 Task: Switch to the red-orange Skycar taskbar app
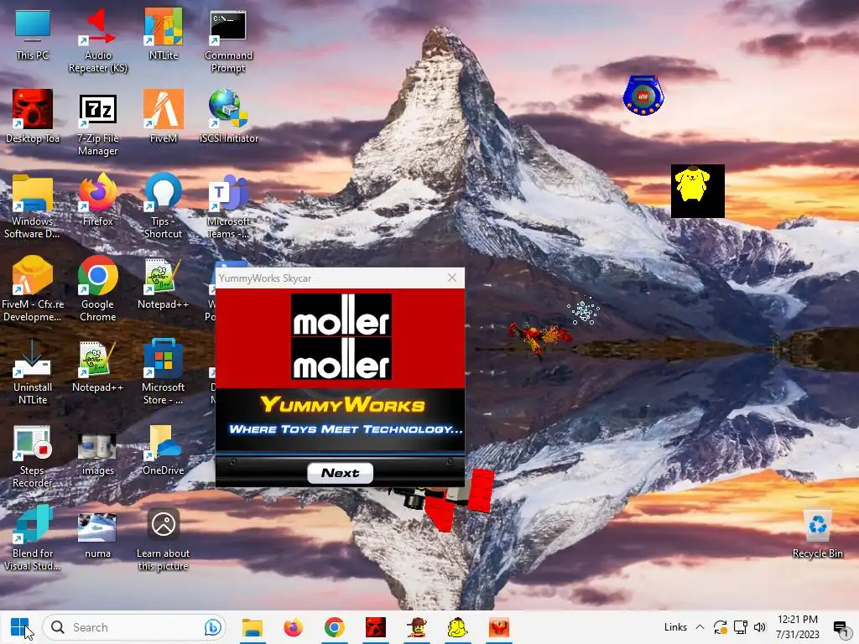498,627
